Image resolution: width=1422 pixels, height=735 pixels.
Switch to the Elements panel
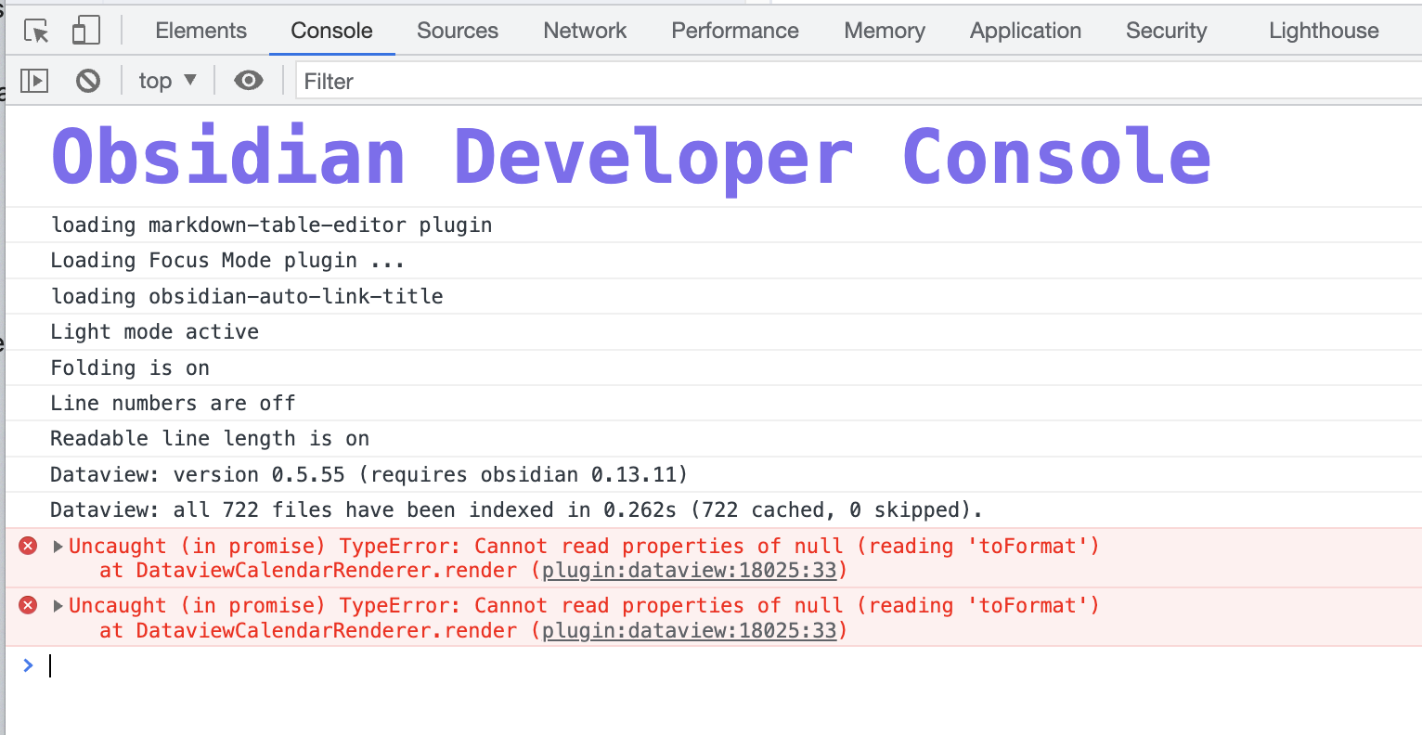200,30
